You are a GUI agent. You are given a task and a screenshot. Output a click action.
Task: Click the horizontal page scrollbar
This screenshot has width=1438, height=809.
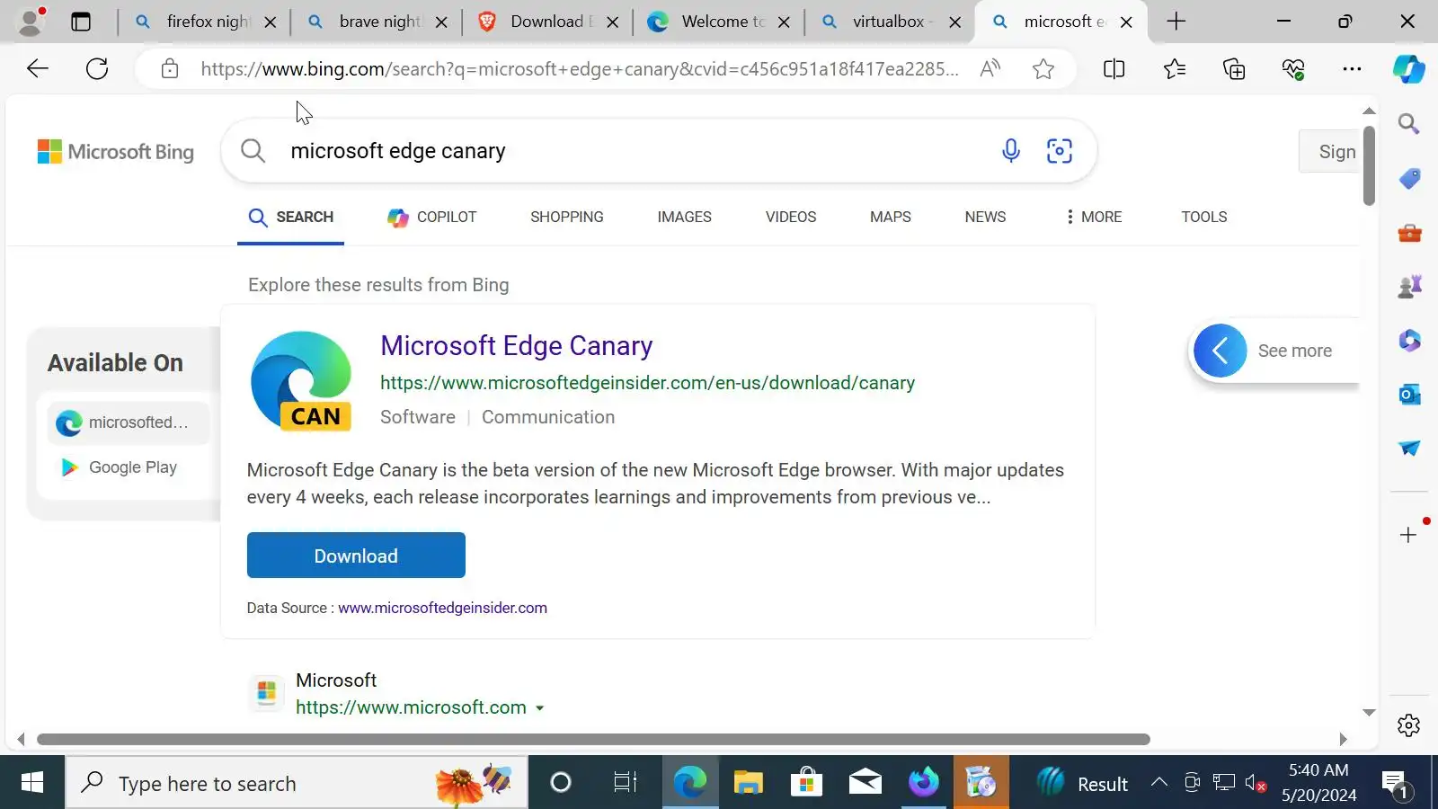pyautogui.click(x=593, y=740)
